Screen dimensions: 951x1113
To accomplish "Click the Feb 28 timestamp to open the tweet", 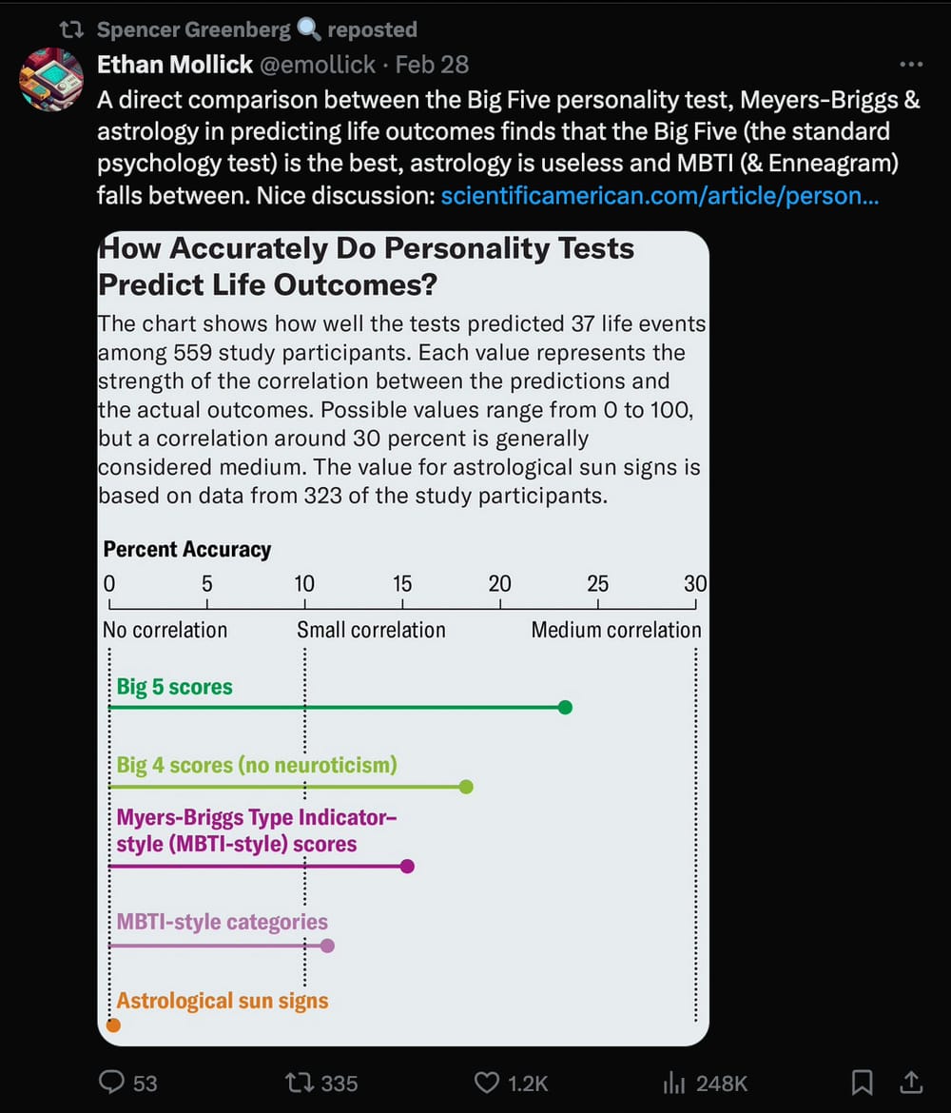I will 433,65.
